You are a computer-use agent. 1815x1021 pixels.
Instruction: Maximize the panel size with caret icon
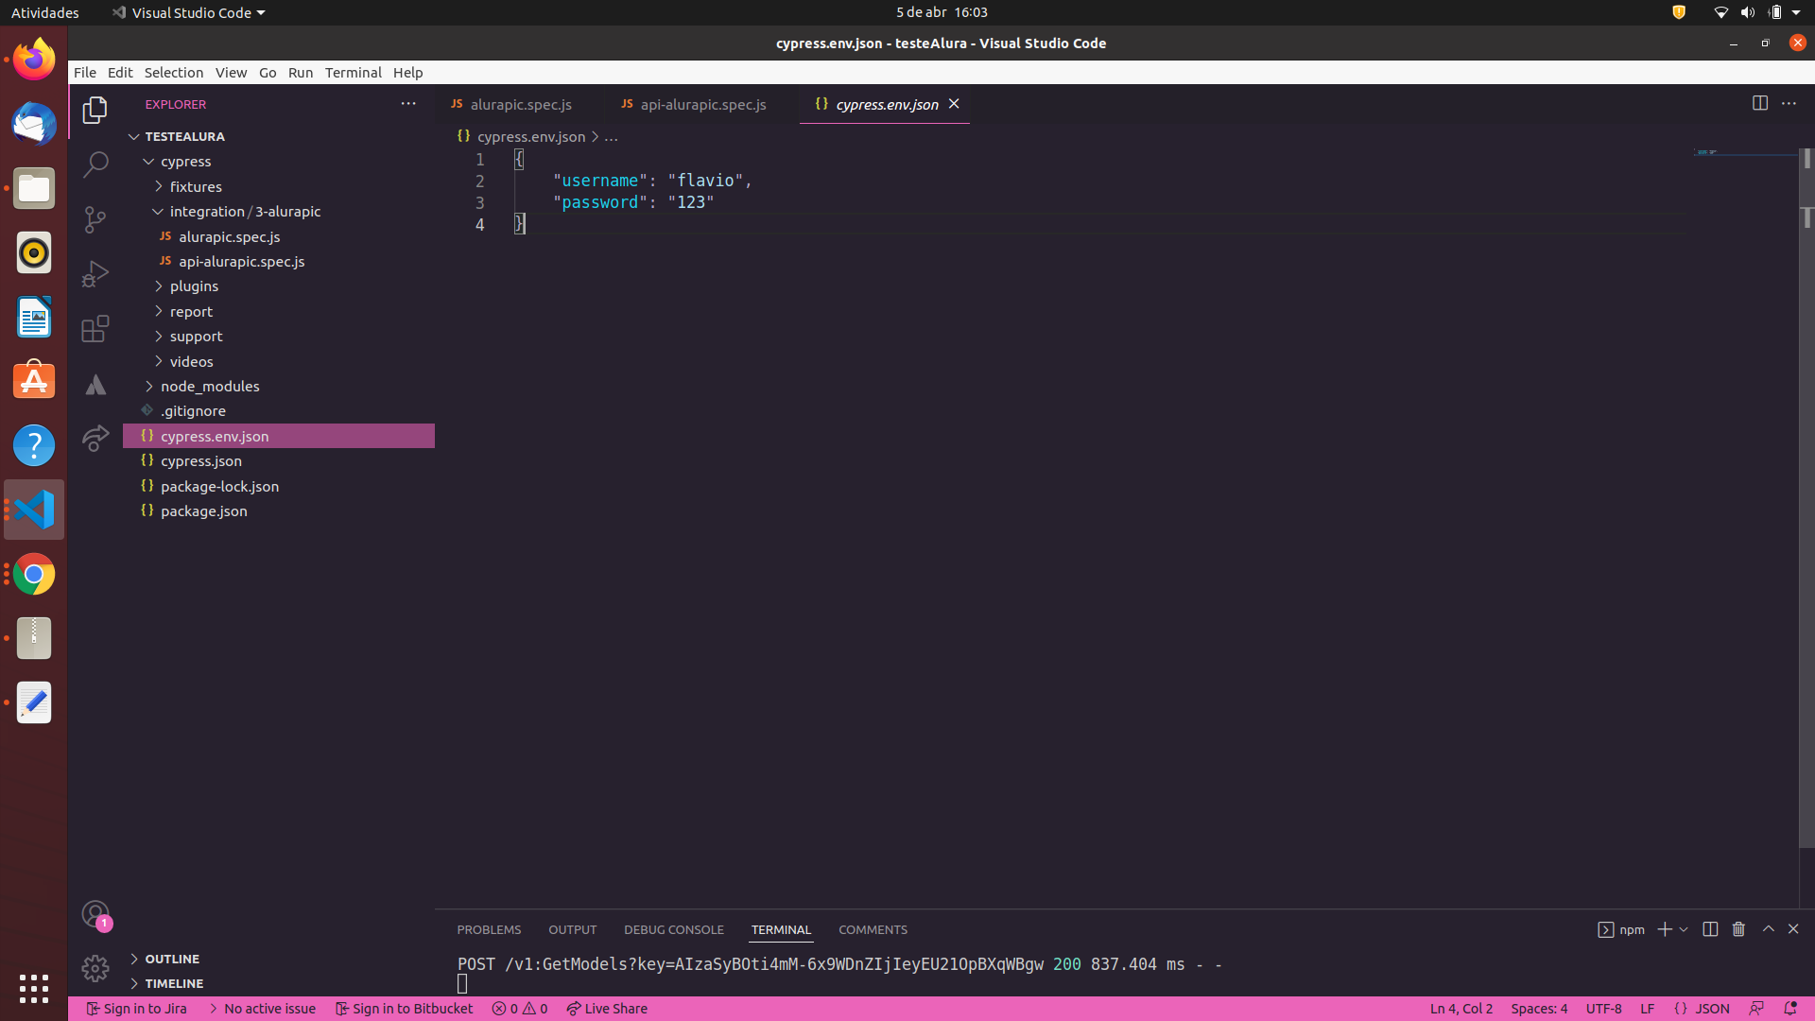tap(1768, 929)
